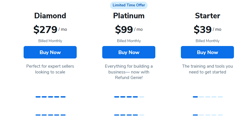Click Buy Now for the Platinum plan
The image size is (252, 125).
pos(129,52)
